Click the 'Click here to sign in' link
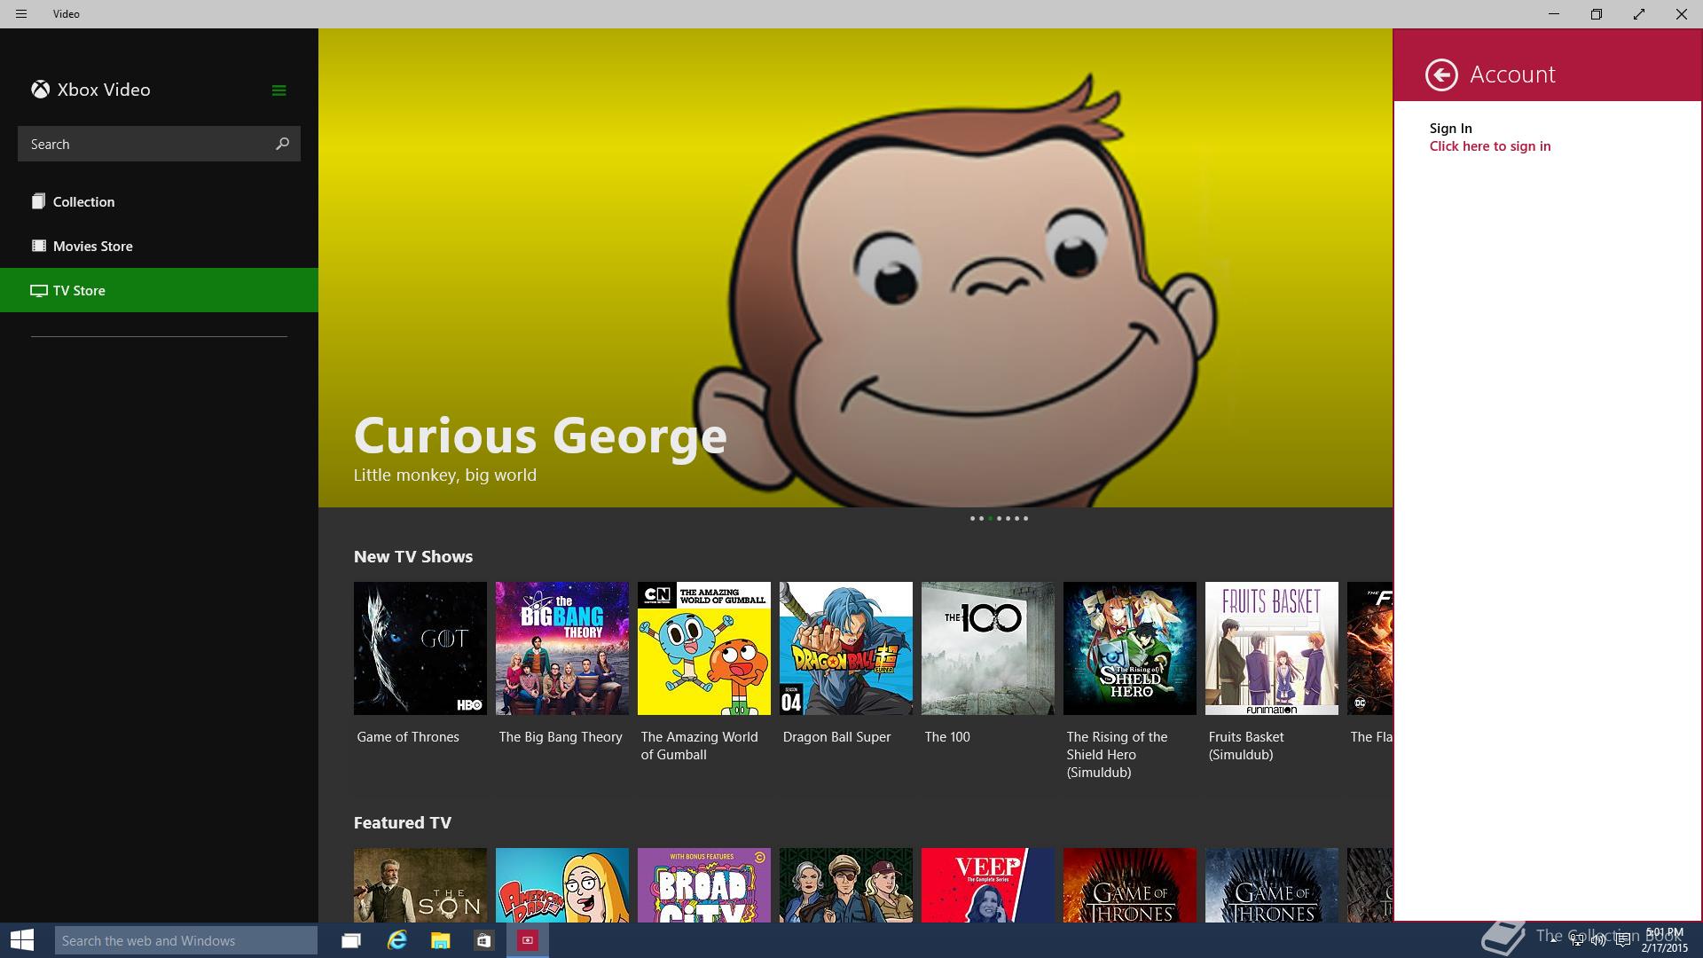1703x958 pixels. 1490,146
